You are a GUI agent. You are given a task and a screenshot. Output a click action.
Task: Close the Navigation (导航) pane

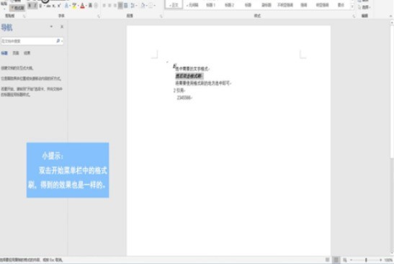pyautogui.click(x=62, y=27)
